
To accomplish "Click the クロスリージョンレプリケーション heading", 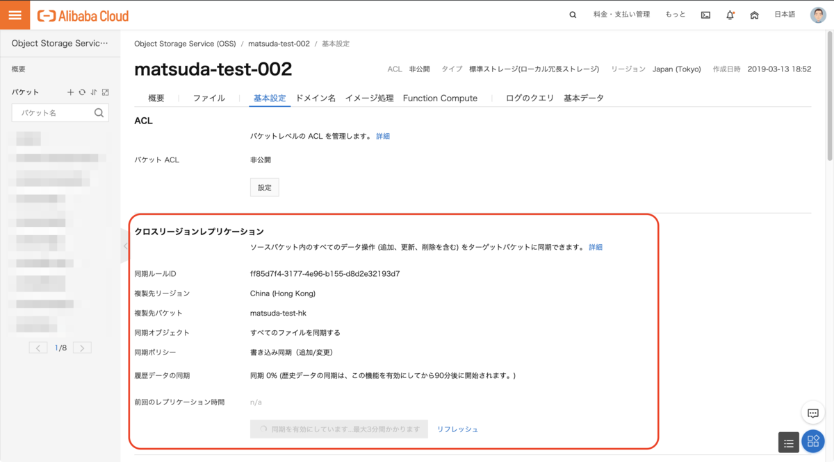I will (199, 231).
